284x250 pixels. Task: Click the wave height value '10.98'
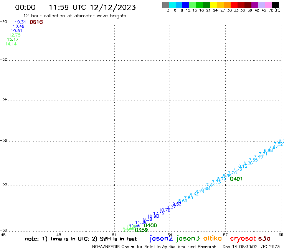pos(153,217)
